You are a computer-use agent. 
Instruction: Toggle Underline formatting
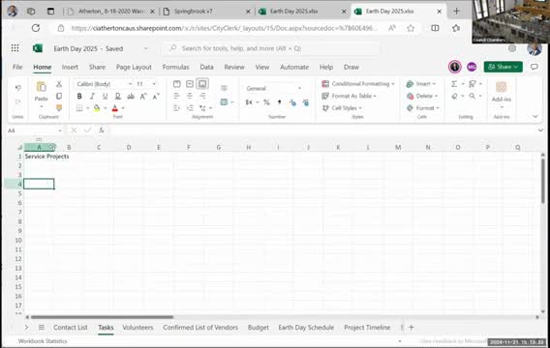point(105,97)
